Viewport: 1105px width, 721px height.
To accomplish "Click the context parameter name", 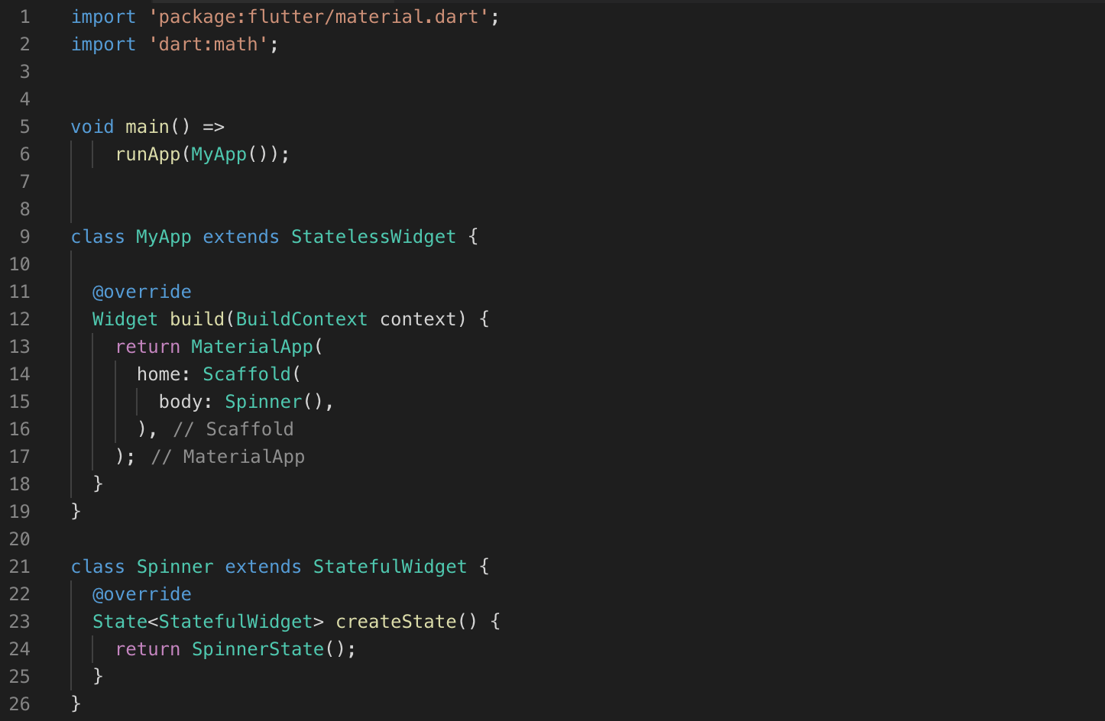I will (417, 319).
